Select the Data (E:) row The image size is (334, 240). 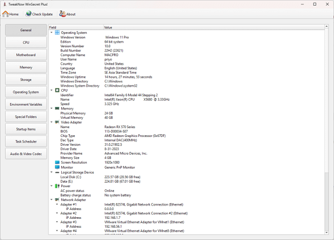(186, 182)
